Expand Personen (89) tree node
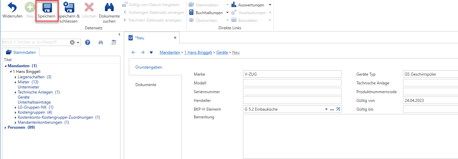458x159 pixels. (x=5, y=128)
